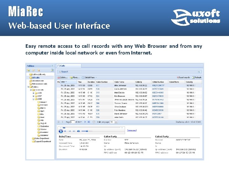
Task: Click the Search panel header
Action: [x=129, y=72]
